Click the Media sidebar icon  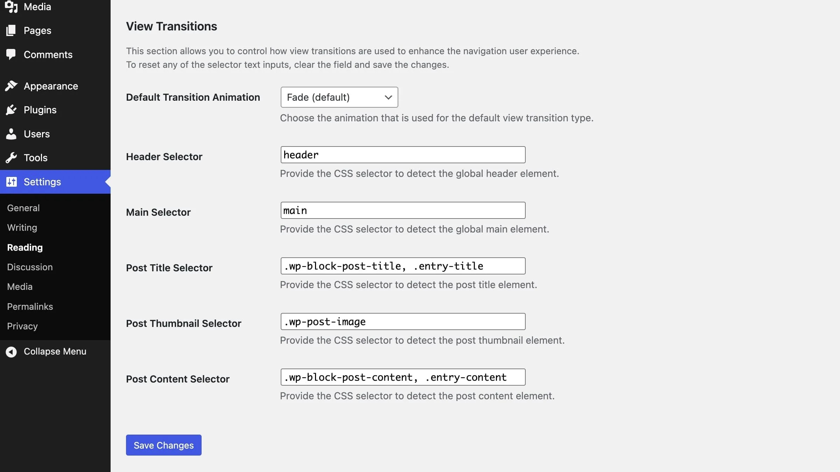click(11, 7)
